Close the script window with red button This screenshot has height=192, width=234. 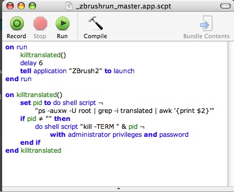[10, 6]
